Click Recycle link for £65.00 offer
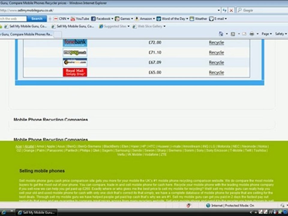The width and height of the screenshot is (288, 216). point(216,72)
